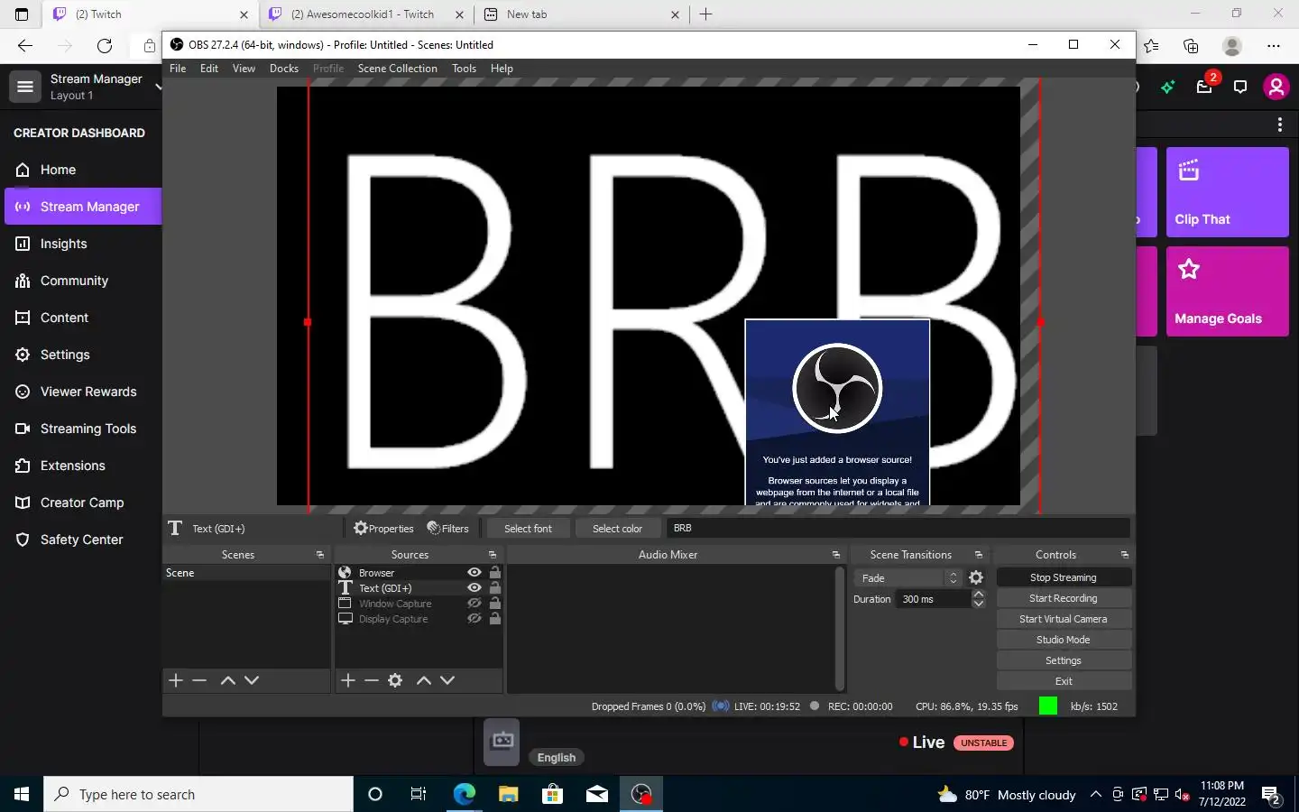This screenshot has width=1299, height=812.
Task: Toggle visibility of the Text (GDI+) source
Action: (474, 588)
